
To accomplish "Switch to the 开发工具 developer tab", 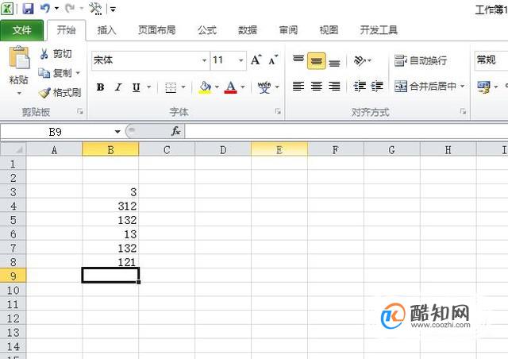I will 379,30.
